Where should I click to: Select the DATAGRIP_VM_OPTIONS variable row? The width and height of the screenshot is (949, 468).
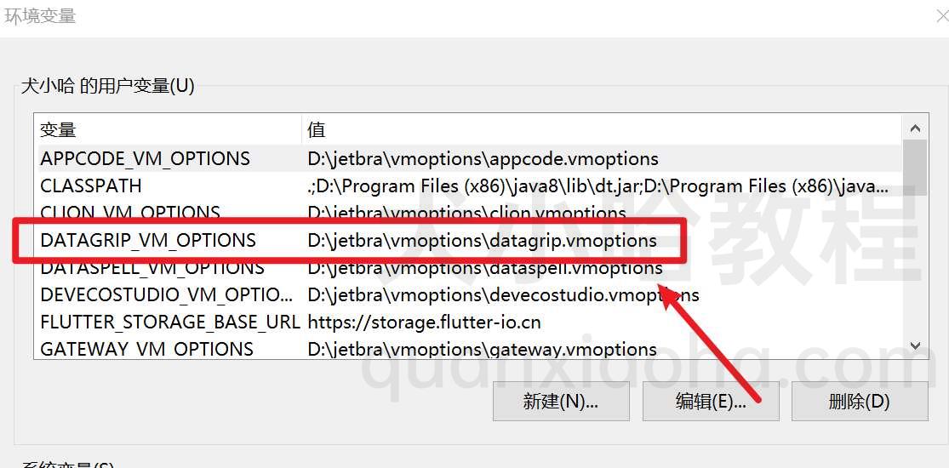[x=467, y=240]
